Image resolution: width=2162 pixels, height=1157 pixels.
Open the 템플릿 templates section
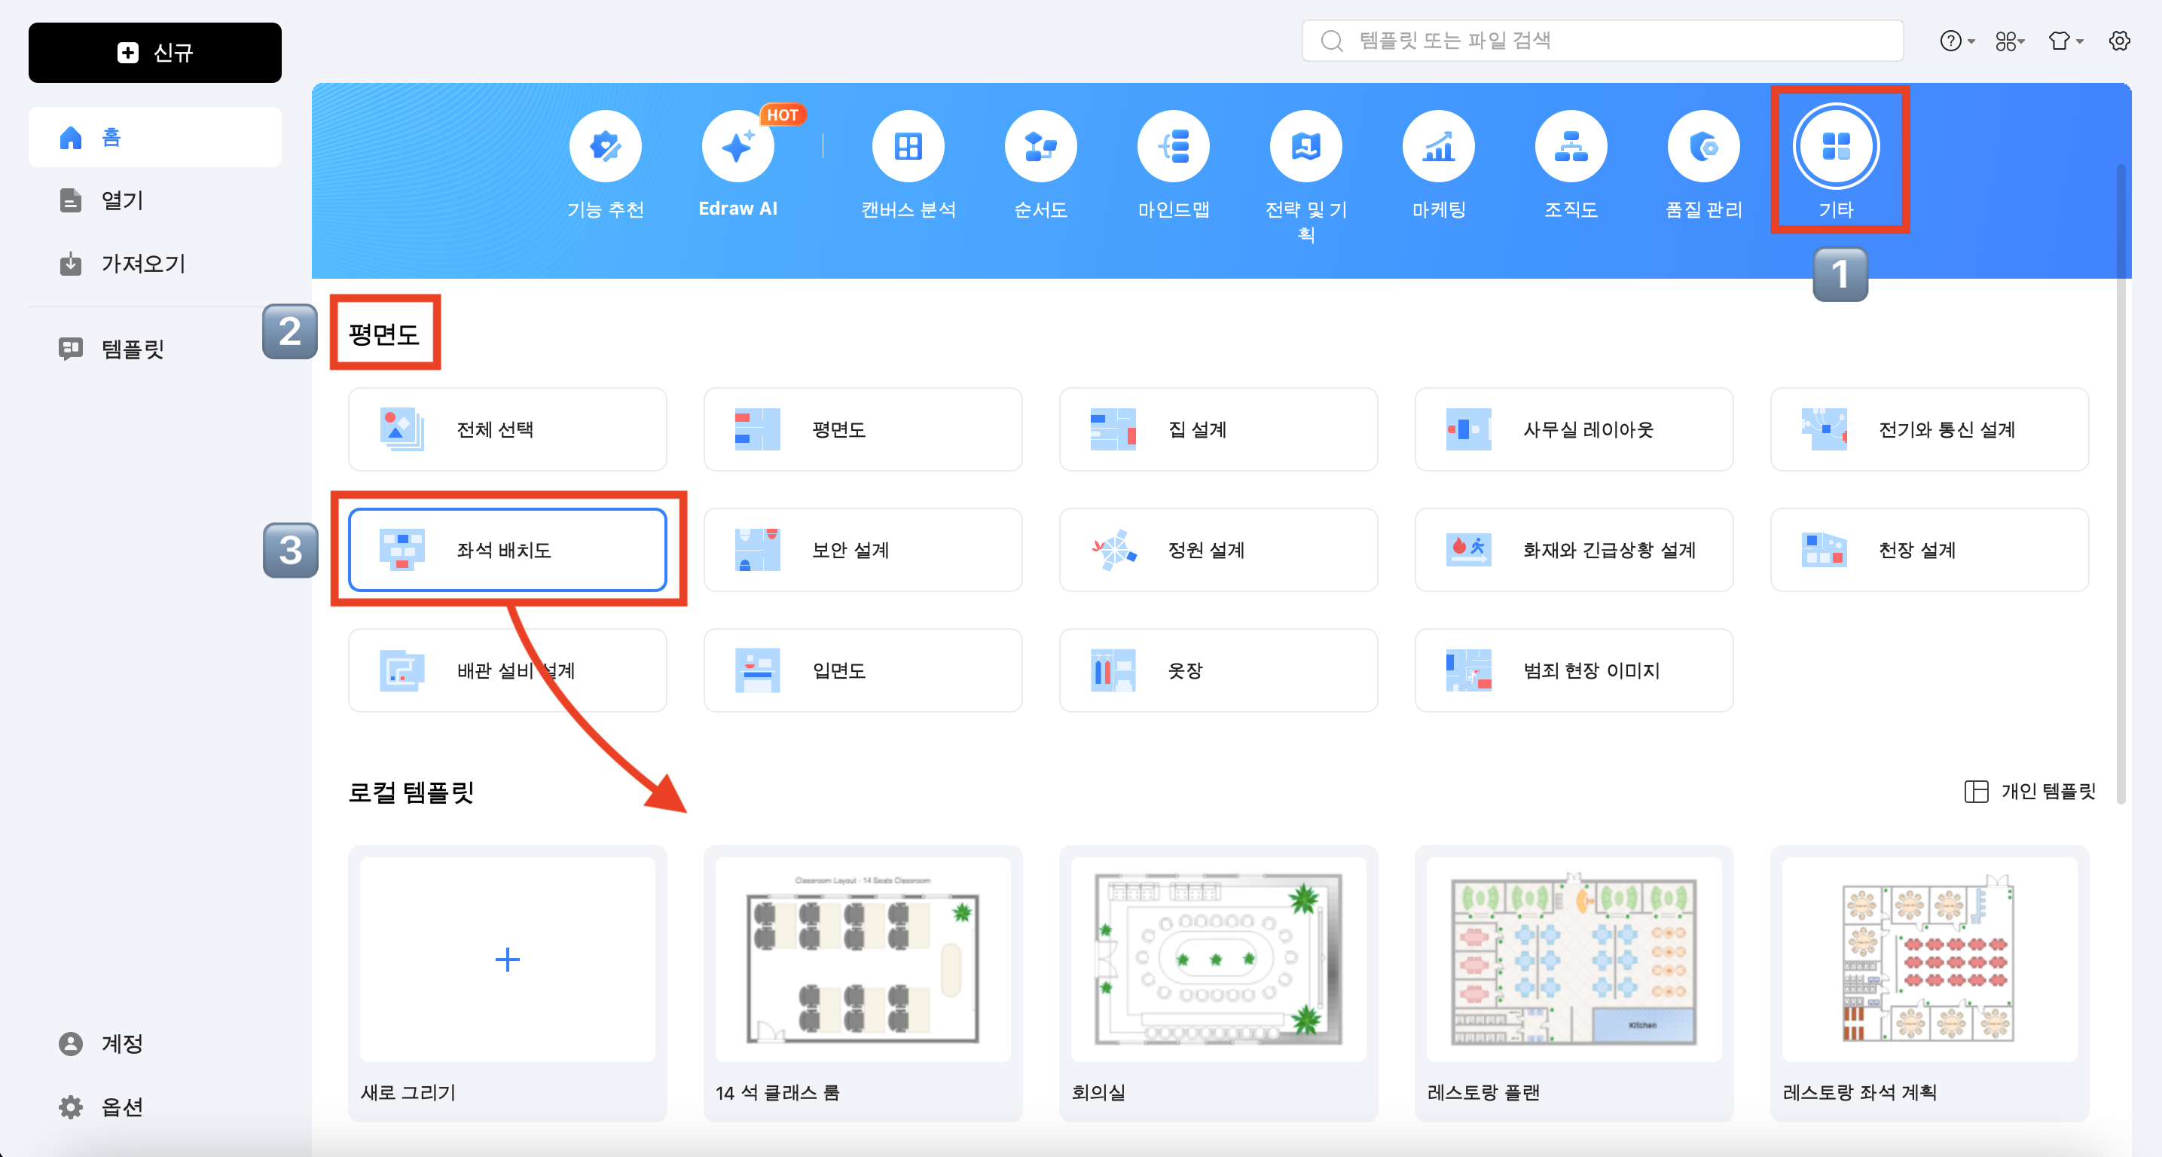(155, 349)
